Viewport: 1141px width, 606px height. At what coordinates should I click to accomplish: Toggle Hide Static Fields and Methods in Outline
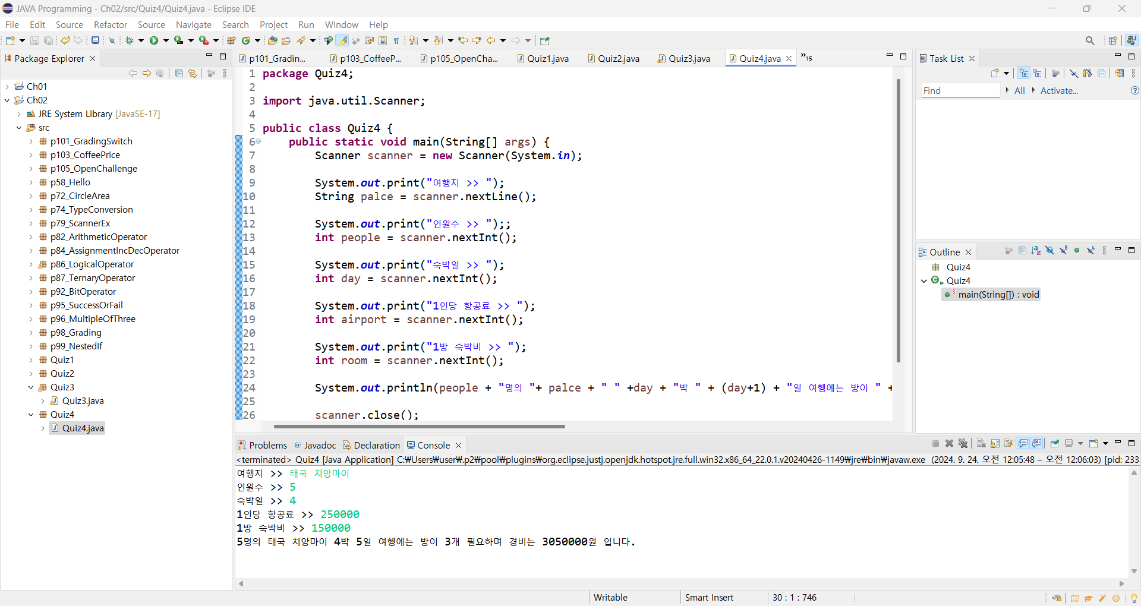(1063, 251)
